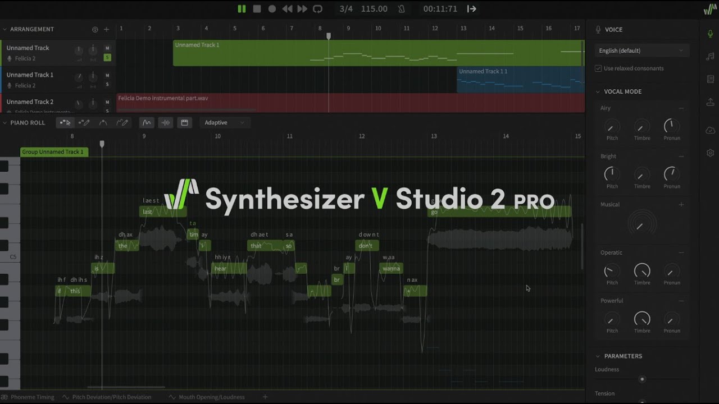This screenshot has height=404, width=719.
Task: Open the settings gear in right sidebar
Action: click(x=709, y=152)
